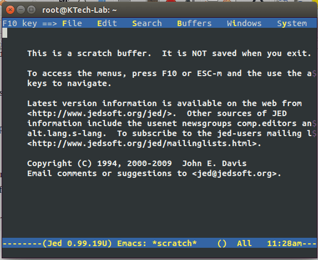Click the jed@jedsoft.org email address
The image size is (318, 260).
point(236,173)
